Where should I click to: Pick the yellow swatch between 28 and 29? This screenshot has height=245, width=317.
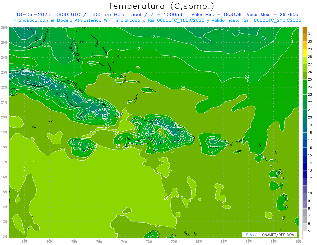[305, 53]
